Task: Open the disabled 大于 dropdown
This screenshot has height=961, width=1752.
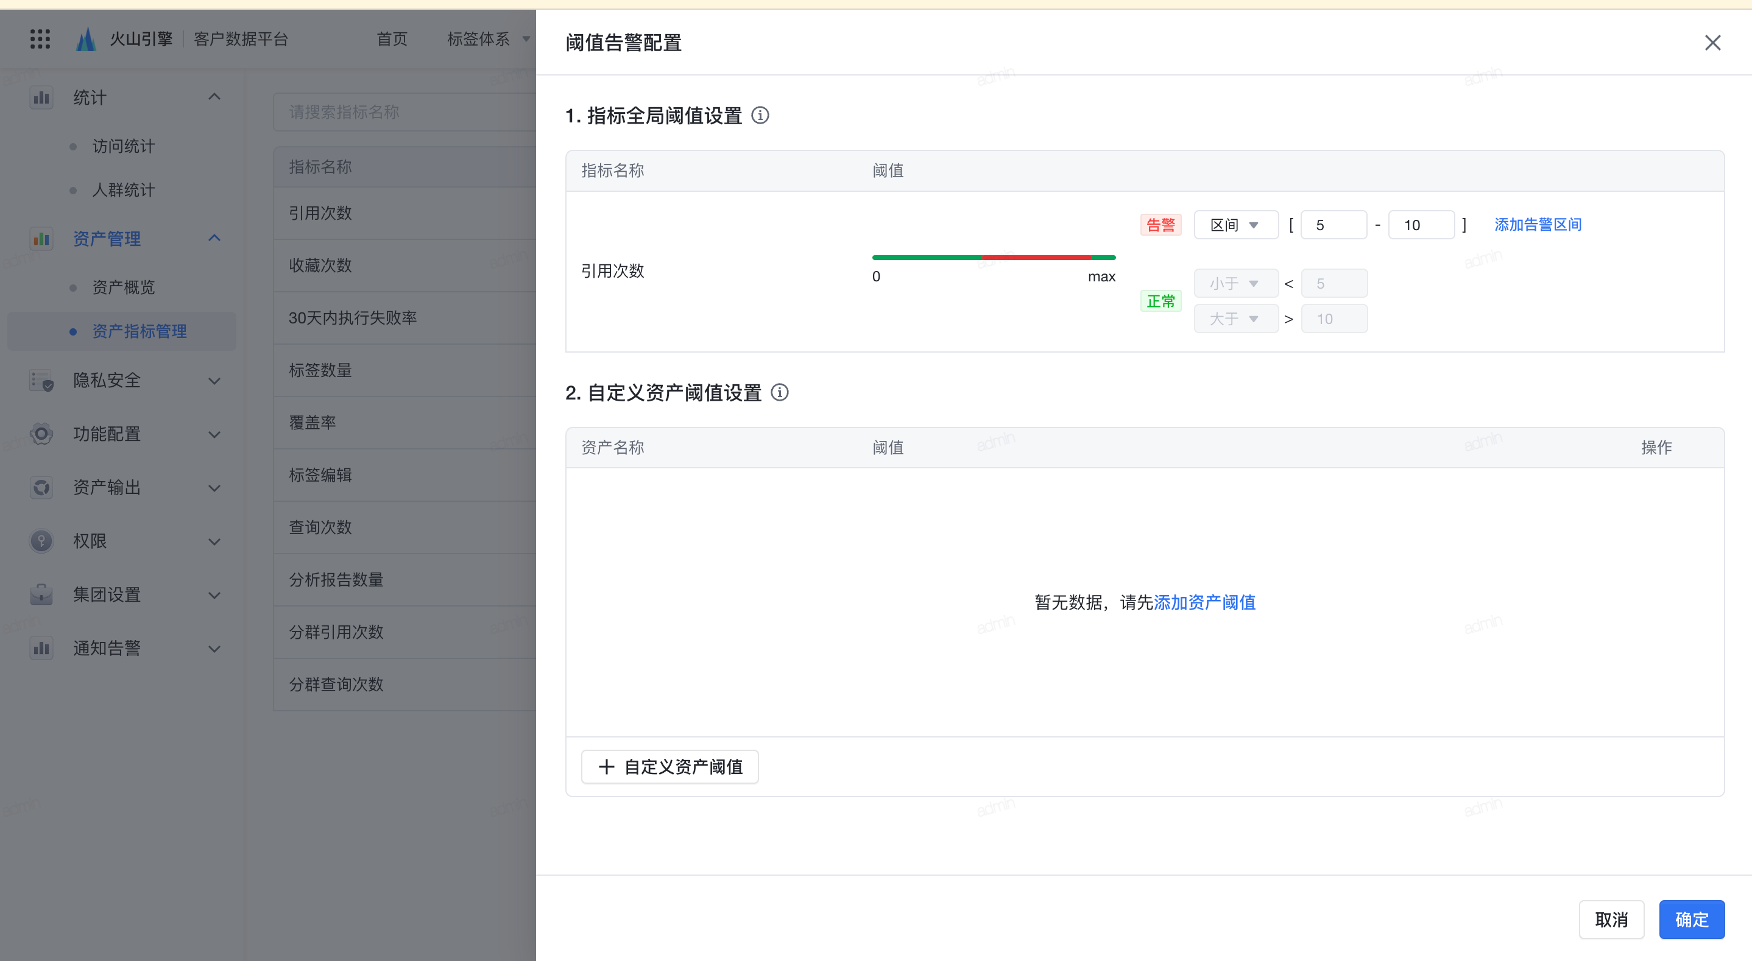Action: [x=1236, y=319]
